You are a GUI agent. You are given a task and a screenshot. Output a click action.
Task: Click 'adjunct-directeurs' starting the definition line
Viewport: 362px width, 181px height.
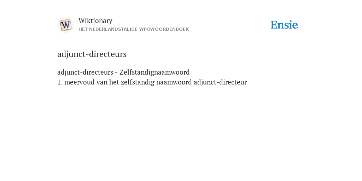(x=85, y=72)
